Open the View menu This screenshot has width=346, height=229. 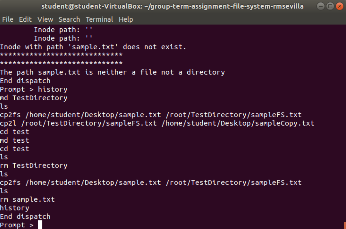(x=45, y=19)
